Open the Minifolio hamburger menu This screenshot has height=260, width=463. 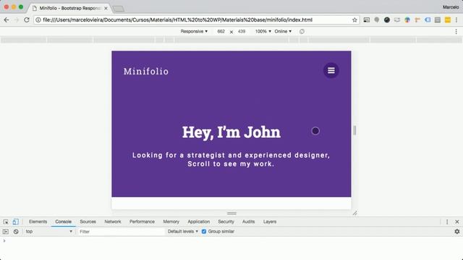point(331,71)
